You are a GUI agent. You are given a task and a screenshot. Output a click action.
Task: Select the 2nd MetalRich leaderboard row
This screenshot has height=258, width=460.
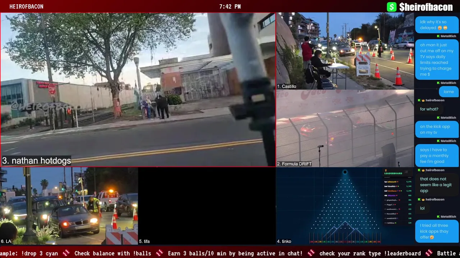point(397,186)
